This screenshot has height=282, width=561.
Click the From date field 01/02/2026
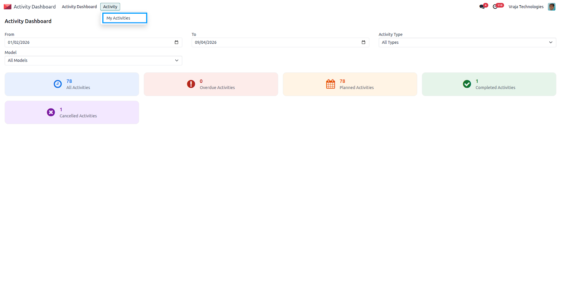[x=93, y=42]
